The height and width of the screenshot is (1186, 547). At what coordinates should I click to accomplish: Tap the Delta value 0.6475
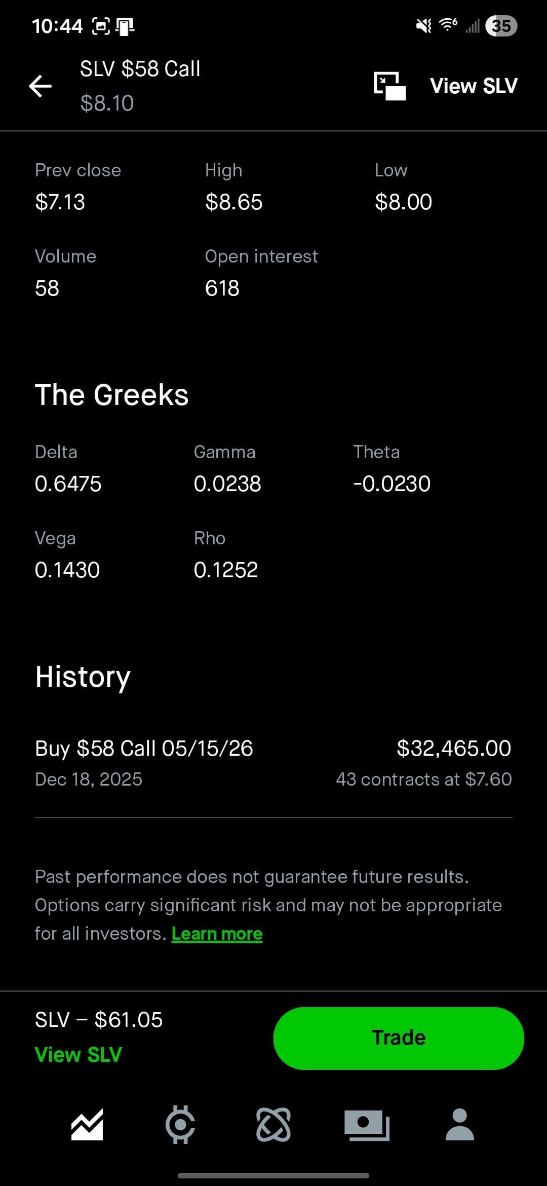pyautogui.click(x=68, y=484)
